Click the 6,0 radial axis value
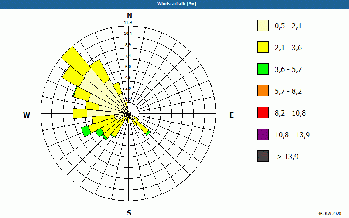Image resolution: width=349 pixels, height=218 pixels. tap(128, 67)
